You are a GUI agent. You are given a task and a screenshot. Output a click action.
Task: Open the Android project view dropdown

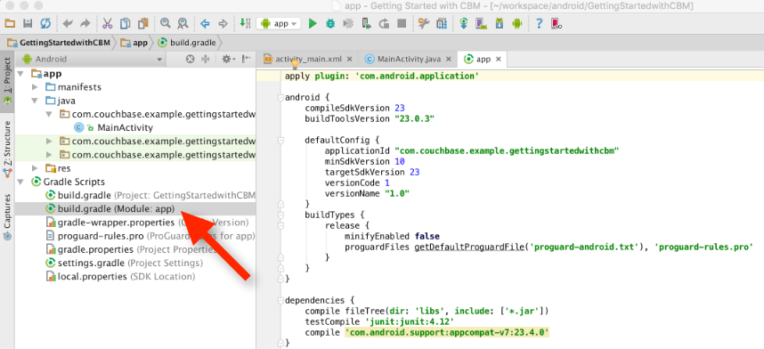coord(92,59)
